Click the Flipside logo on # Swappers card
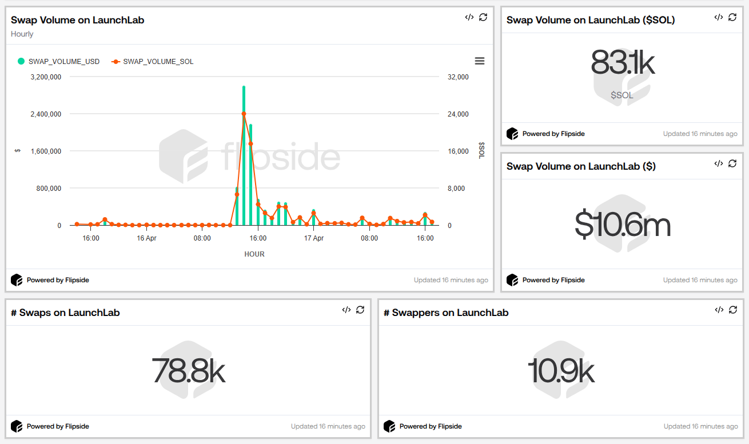Screen dimensions: 749x444 point(389,426)
